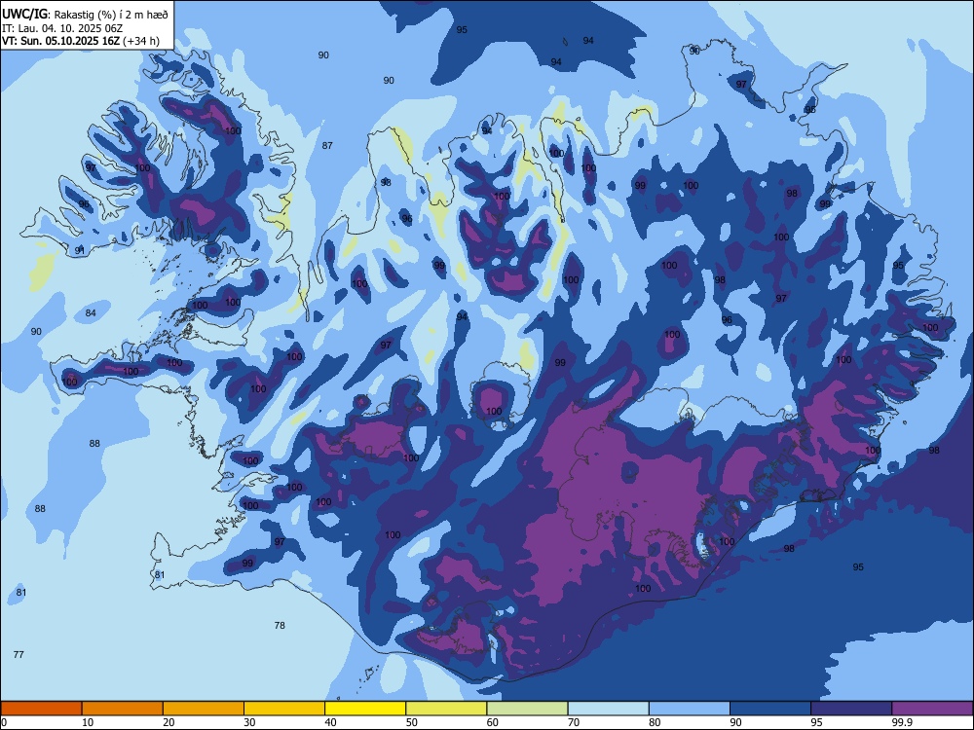
Task: Click the '70' tick label on the legend
Action: point(574,722)
